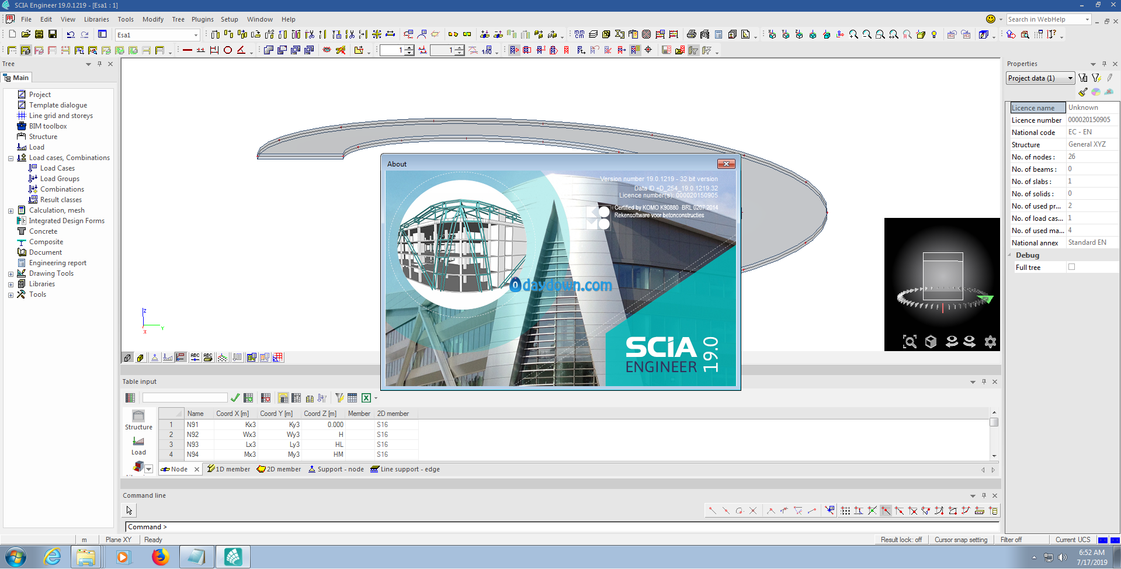The width and height of the screenshot is (1121, 569).
Task: Switch to the 2D member tab
Action: 279,469
